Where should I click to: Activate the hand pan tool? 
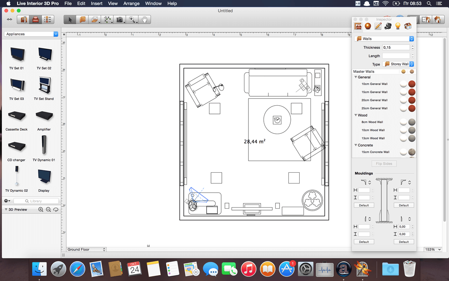pyautogui.click(x=144, y=19)
